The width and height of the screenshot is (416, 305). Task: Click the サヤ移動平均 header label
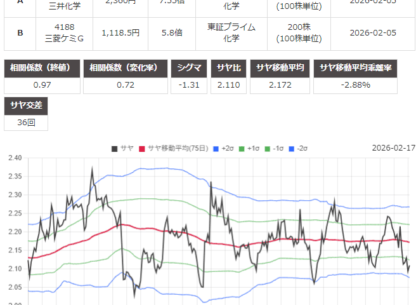281,69
